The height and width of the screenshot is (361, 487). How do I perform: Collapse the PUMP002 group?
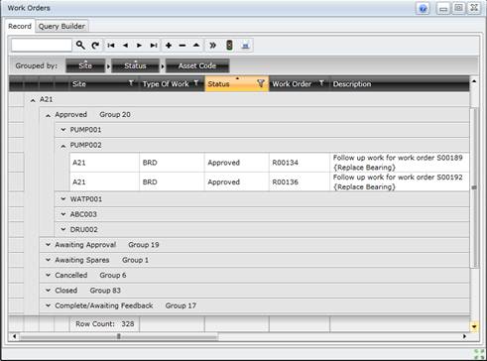click(63, 146)
